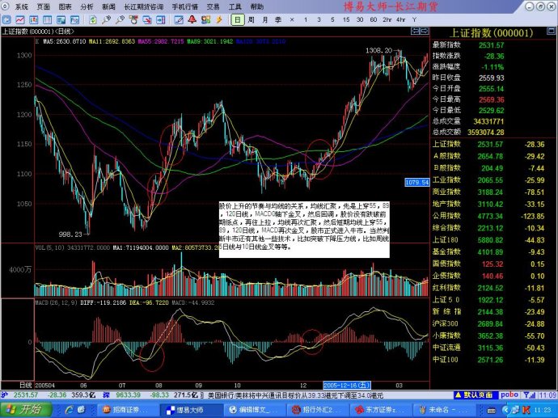Click the round system menu button top-left
The image size is (558, 418).
coord(5,6)
